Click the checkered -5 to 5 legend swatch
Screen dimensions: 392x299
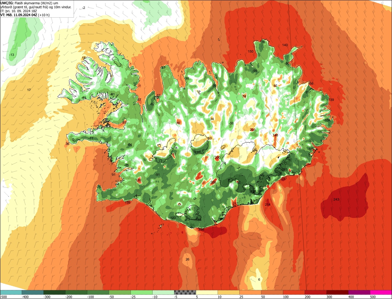coord(185,292)
